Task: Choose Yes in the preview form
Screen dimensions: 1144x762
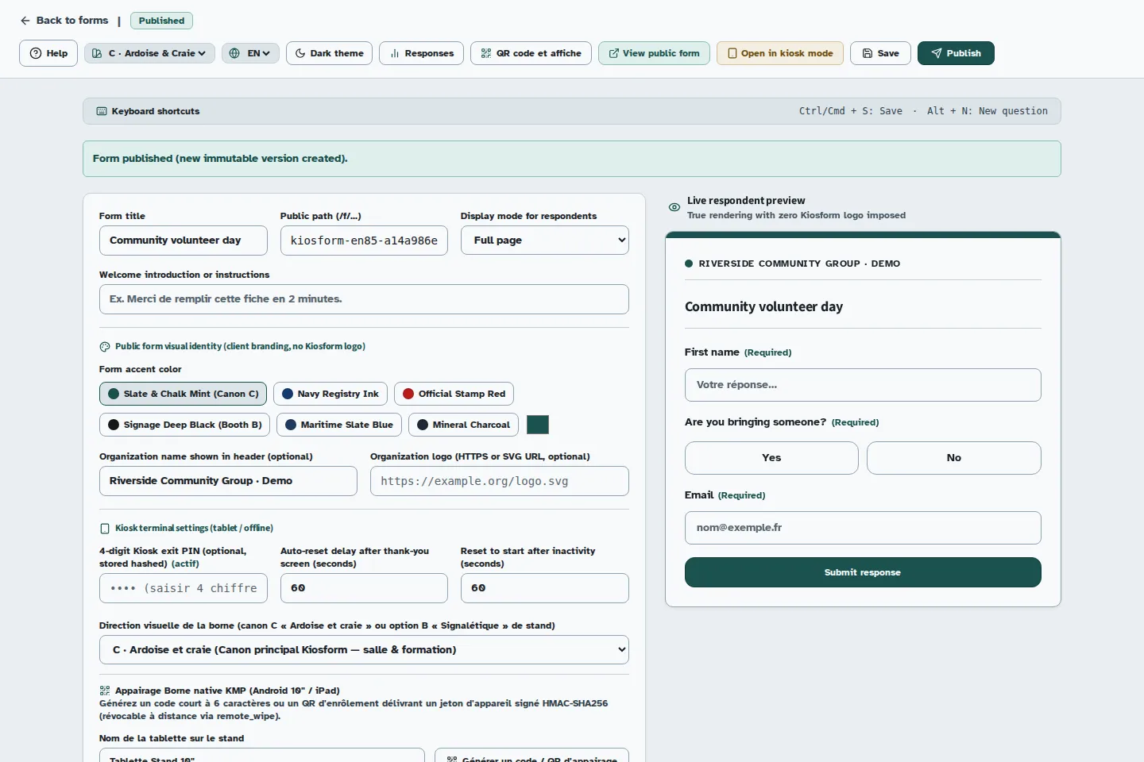Action: point(771,458)
